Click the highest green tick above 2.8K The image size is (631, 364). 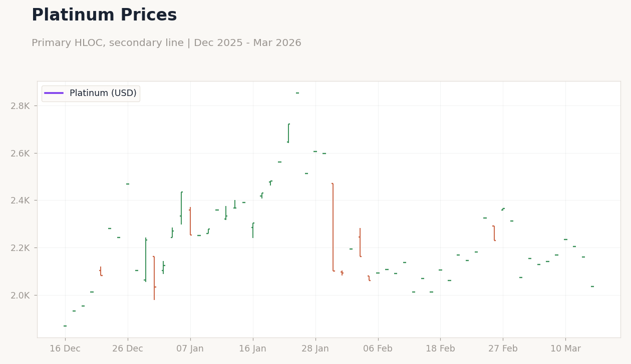click(297, 93)
